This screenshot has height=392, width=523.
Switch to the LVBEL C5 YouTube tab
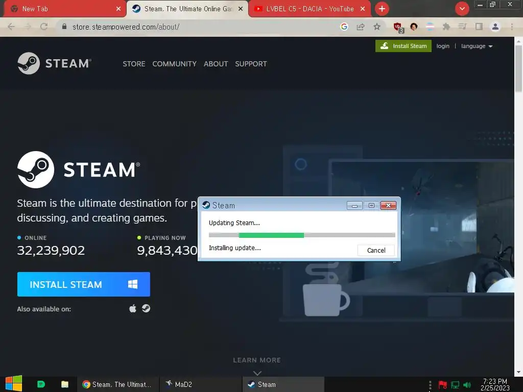point(309,9)
